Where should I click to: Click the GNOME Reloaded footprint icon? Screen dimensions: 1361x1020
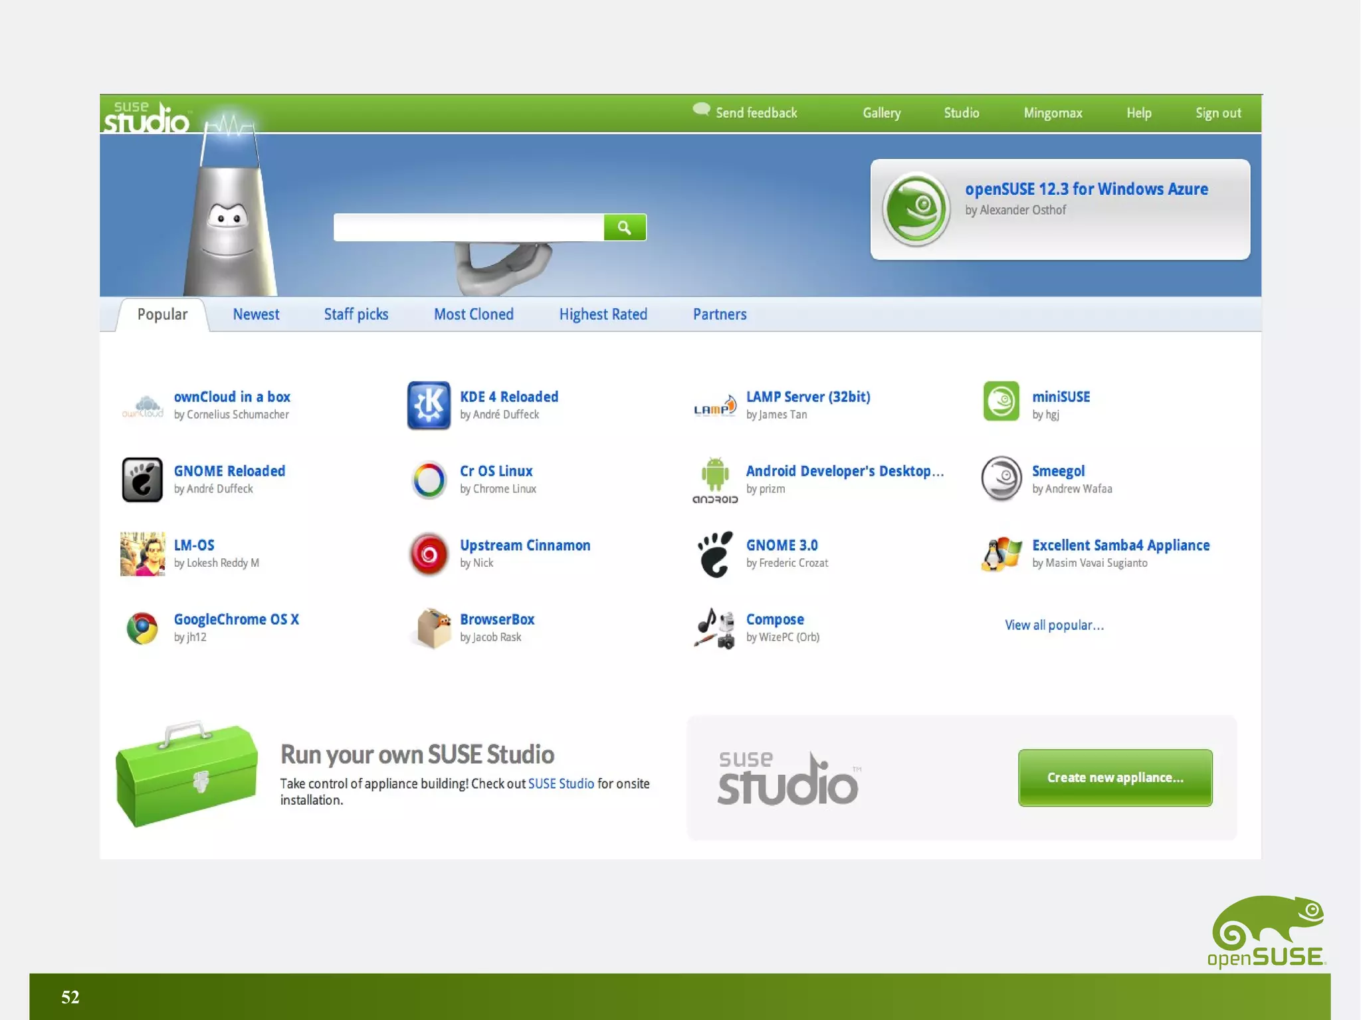click(x=142, y=479)
